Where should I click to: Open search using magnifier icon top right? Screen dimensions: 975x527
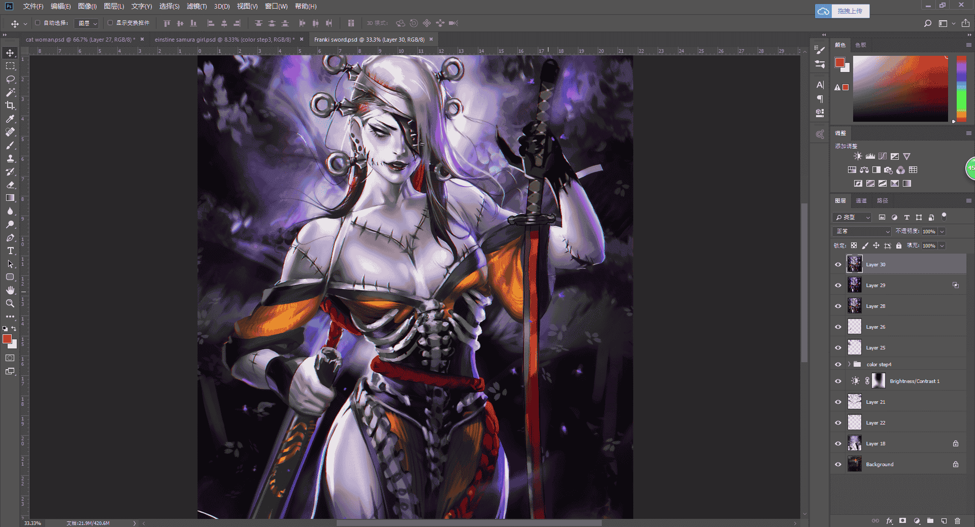click(x=928, y=23)
